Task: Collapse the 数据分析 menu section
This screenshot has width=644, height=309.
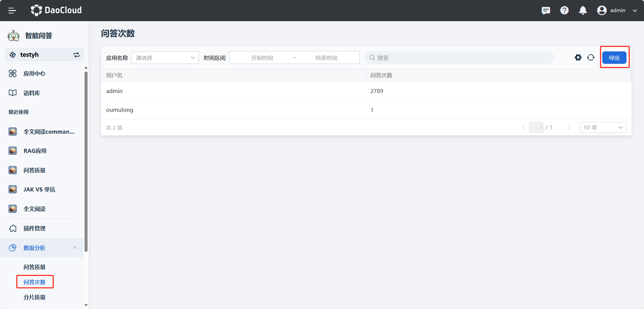Action: (75, 248)
